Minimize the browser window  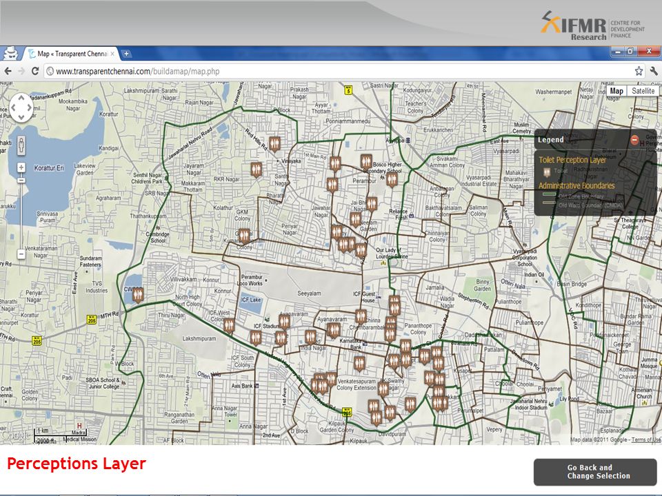618,52
